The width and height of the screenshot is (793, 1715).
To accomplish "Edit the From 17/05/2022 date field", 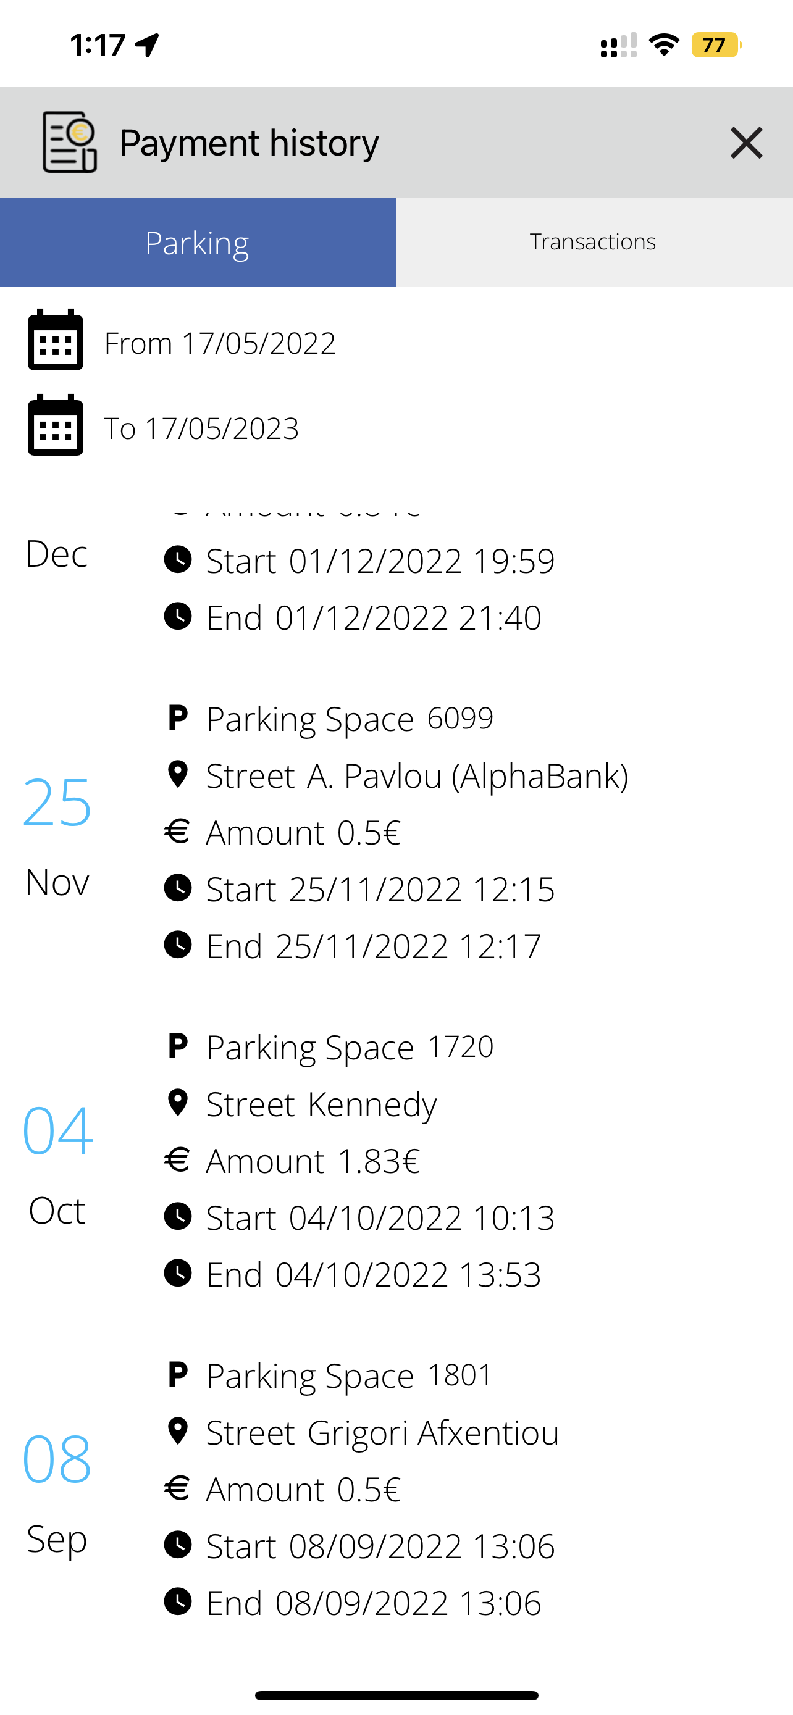I will tap(220, 343).
